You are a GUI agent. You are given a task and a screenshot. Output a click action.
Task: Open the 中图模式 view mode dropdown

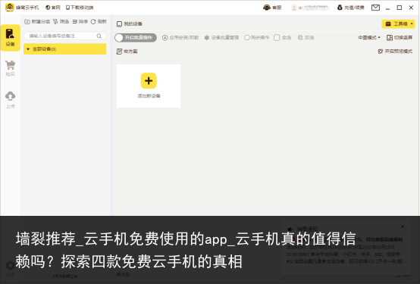point(369,37)
